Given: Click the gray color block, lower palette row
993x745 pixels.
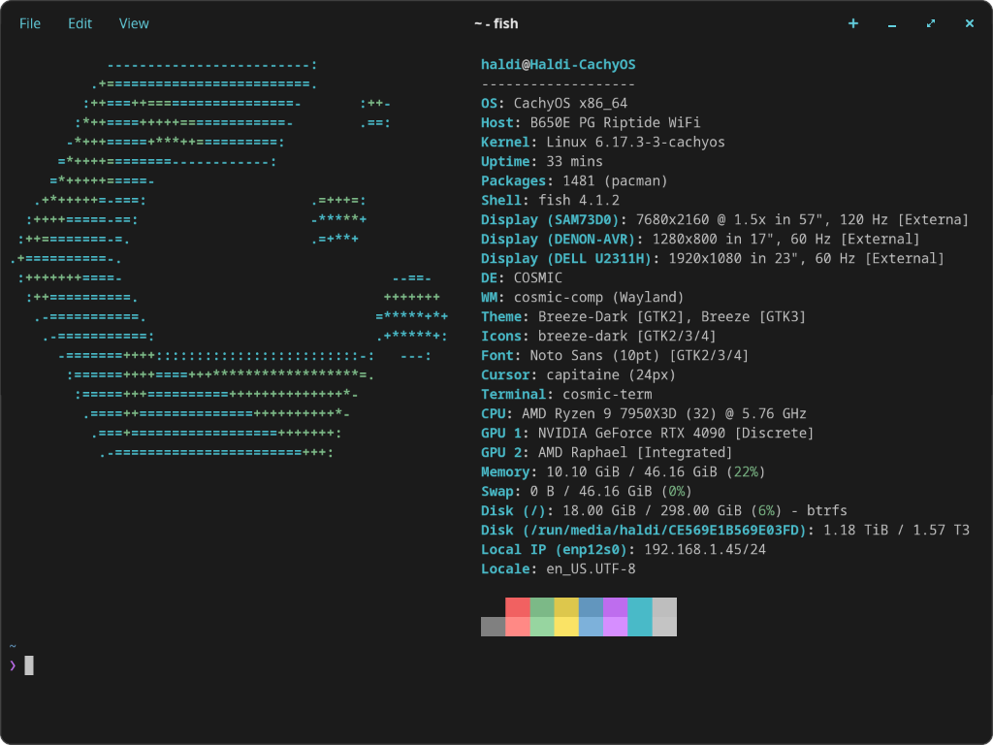Looking at the screenshot, I should [x=493, y=627].
